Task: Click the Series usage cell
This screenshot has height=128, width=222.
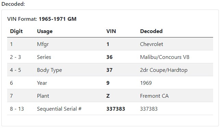Action: pos(44,57)
